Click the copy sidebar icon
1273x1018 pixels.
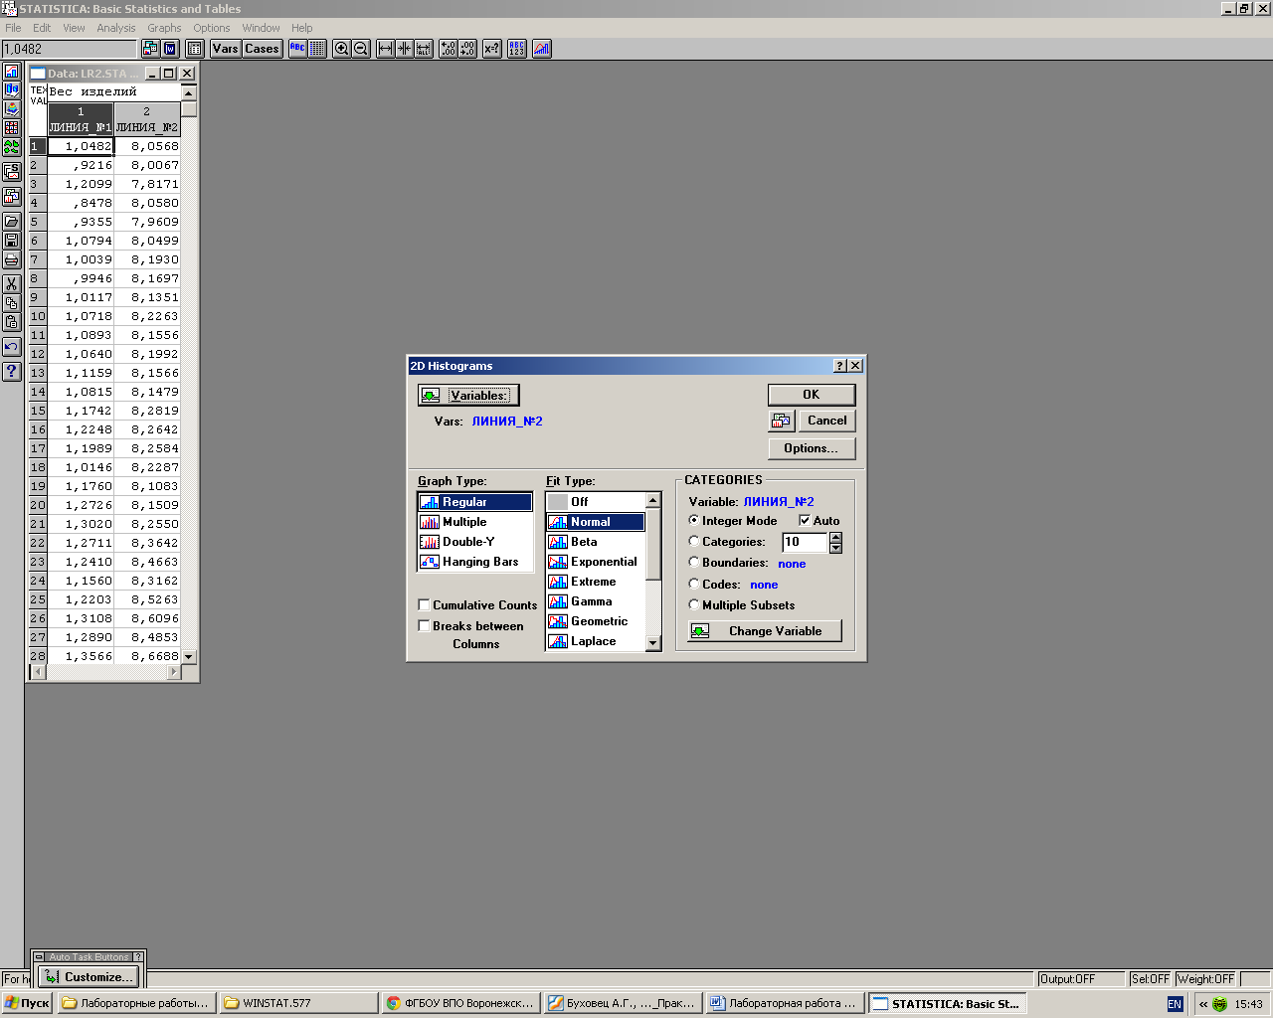click(x=12, y=303)
